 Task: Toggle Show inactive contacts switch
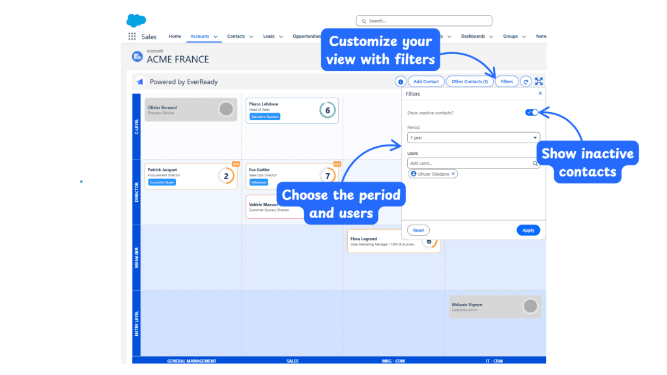point(532,113)
